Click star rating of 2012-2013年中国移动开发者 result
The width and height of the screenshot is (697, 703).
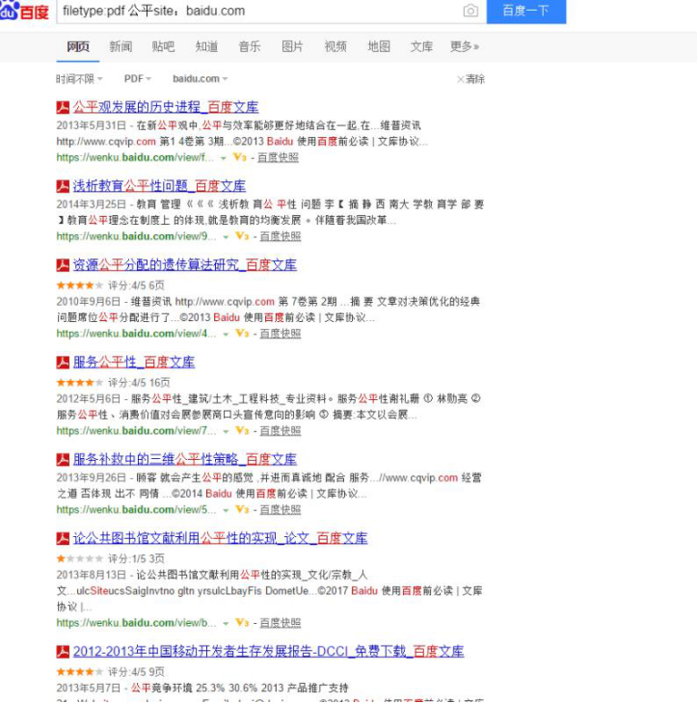[x=80, y=671]
